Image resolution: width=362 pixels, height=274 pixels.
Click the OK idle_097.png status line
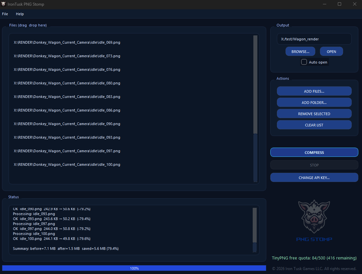point(52,229)
